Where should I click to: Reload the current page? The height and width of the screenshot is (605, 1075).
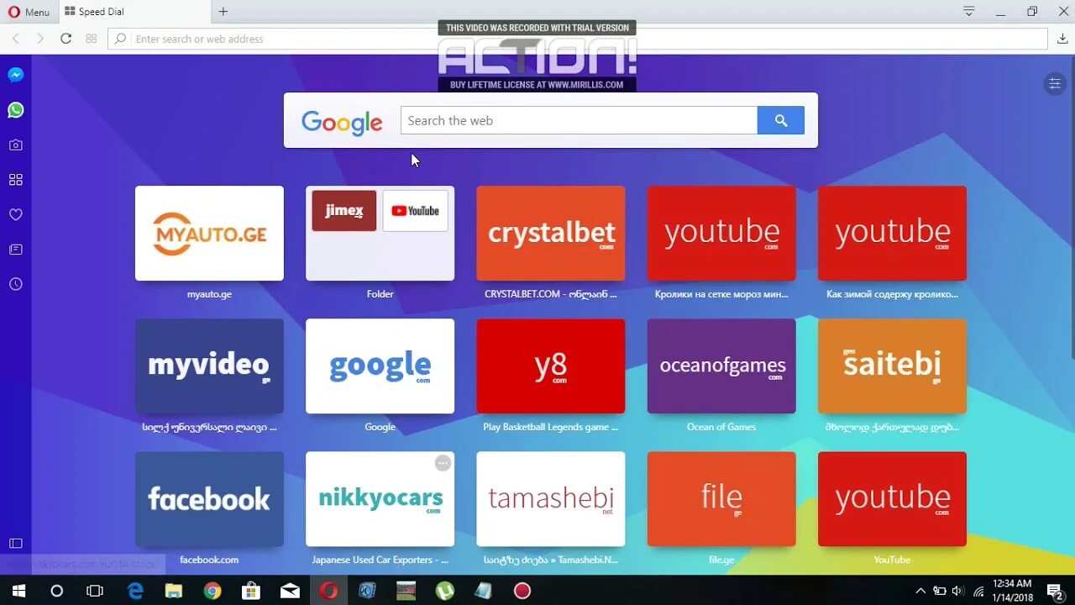click(66, 39)
